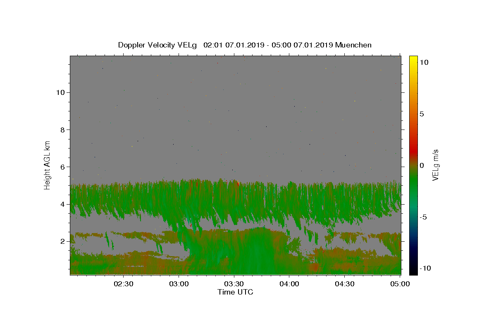The width and height of the screenshot is (496, 330).
Task: Click the height axis label 8
Action: pos(62,130)
